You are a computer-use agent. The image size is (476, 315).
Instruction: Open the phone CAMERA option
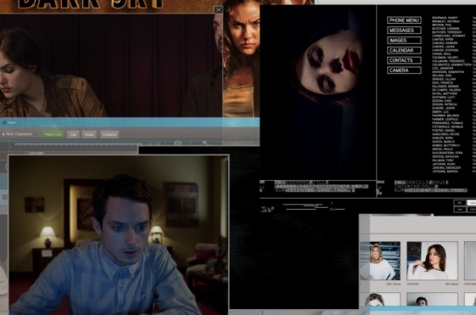(404, 70)
